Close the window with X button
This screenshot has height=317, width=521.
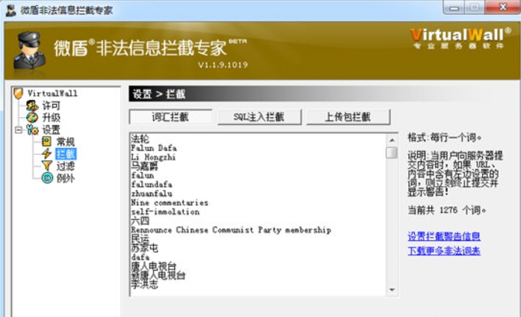(x=502, y=7)
